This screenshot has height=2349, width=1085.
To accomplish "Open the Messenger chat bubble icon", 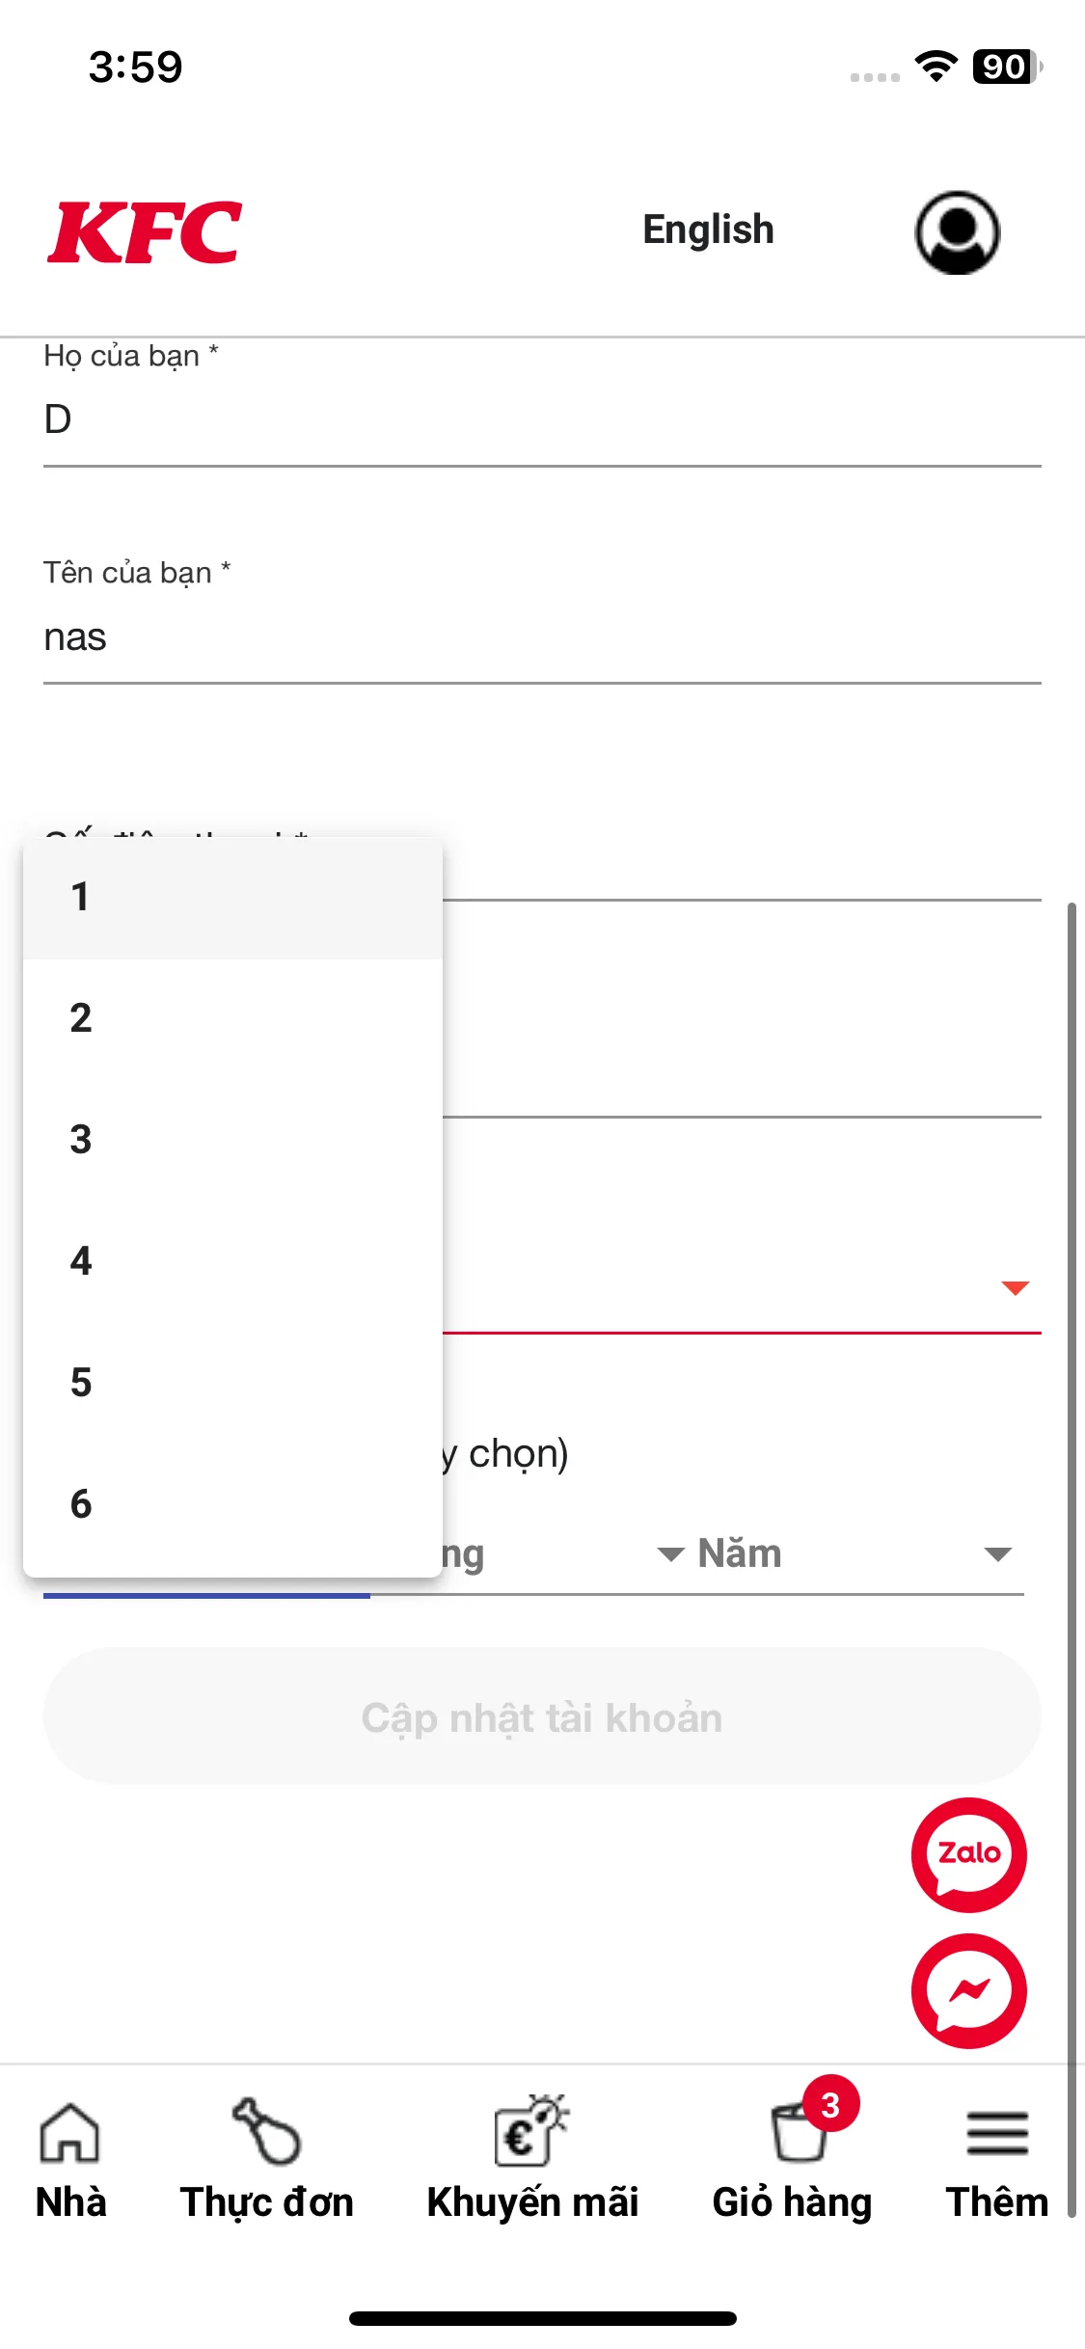I will coord(968,1991).
